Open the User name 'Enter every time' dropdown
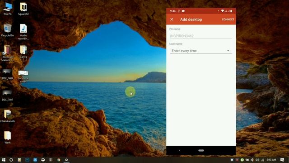The height and width of the screenshot is (163, 289). point(200,51)
